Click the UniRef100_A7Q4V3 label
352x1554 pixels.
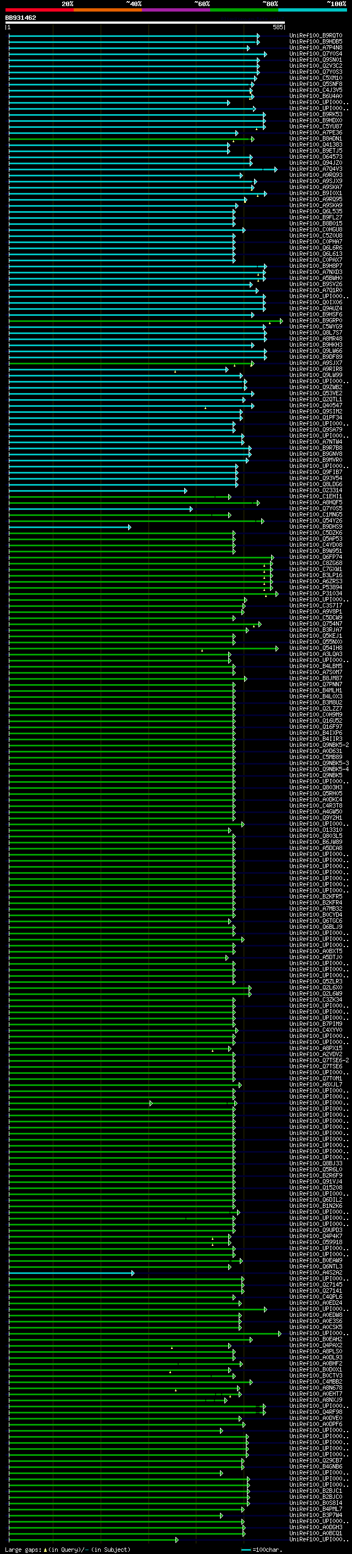click(x=316, y=169)
